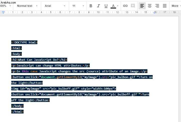Screen dimensions: 181x122
Task: Open the font size 11 dropdown
Action: tap(78, 6)
